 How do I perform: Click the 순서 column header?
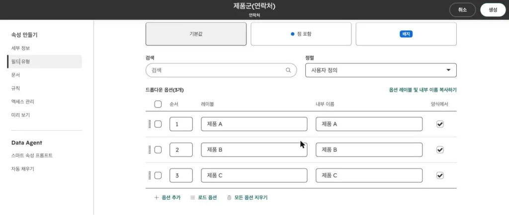click(173, 104)
